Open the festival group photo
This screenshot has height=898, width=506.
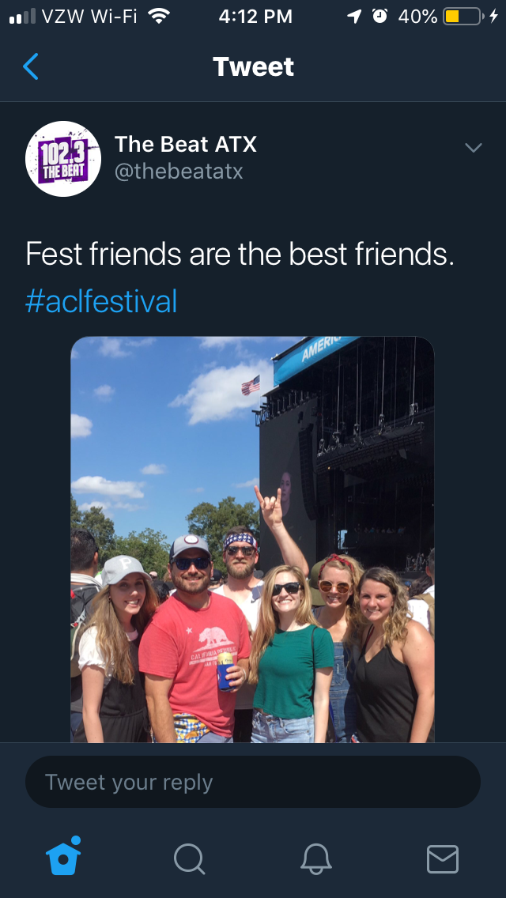point(253,539)
